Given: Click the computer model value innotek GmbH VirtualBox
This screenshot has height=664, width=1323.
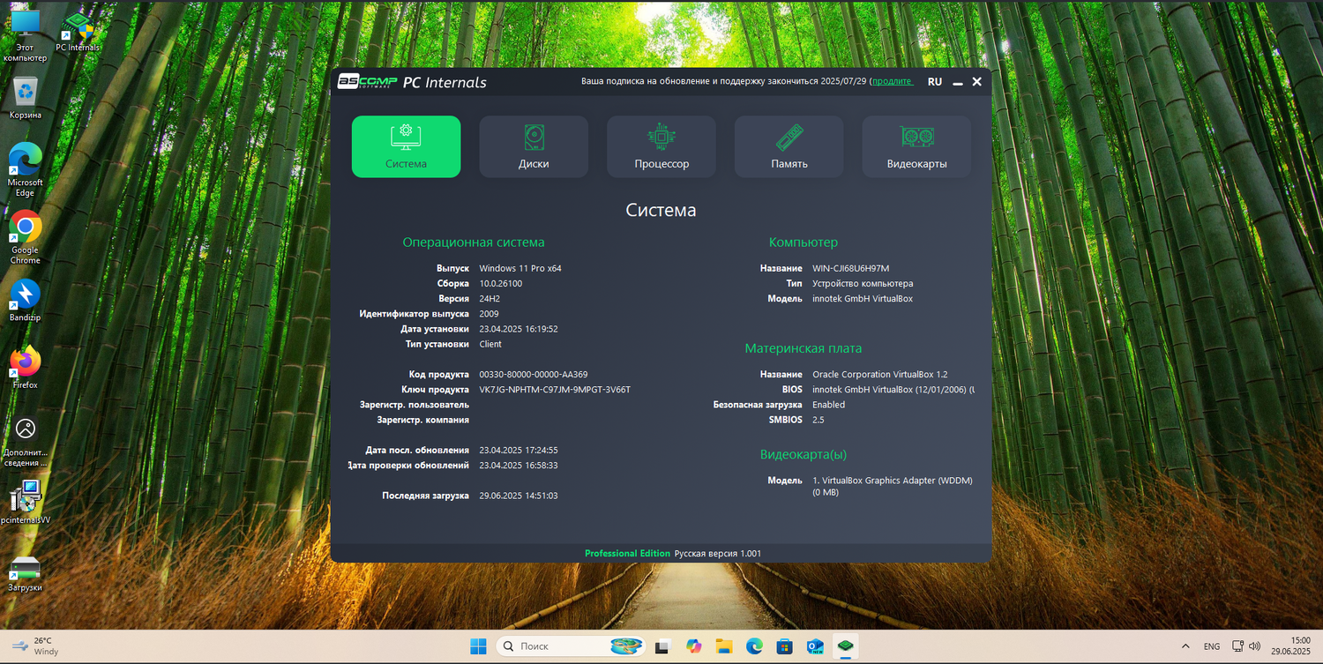Looking at the screenshot, I should [863, 299].
